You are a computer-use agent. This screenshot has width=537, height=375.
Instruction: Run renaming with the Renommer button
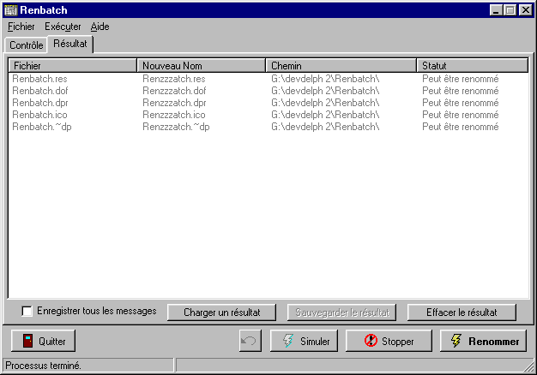pyautogui.click(x=482, y=341)
